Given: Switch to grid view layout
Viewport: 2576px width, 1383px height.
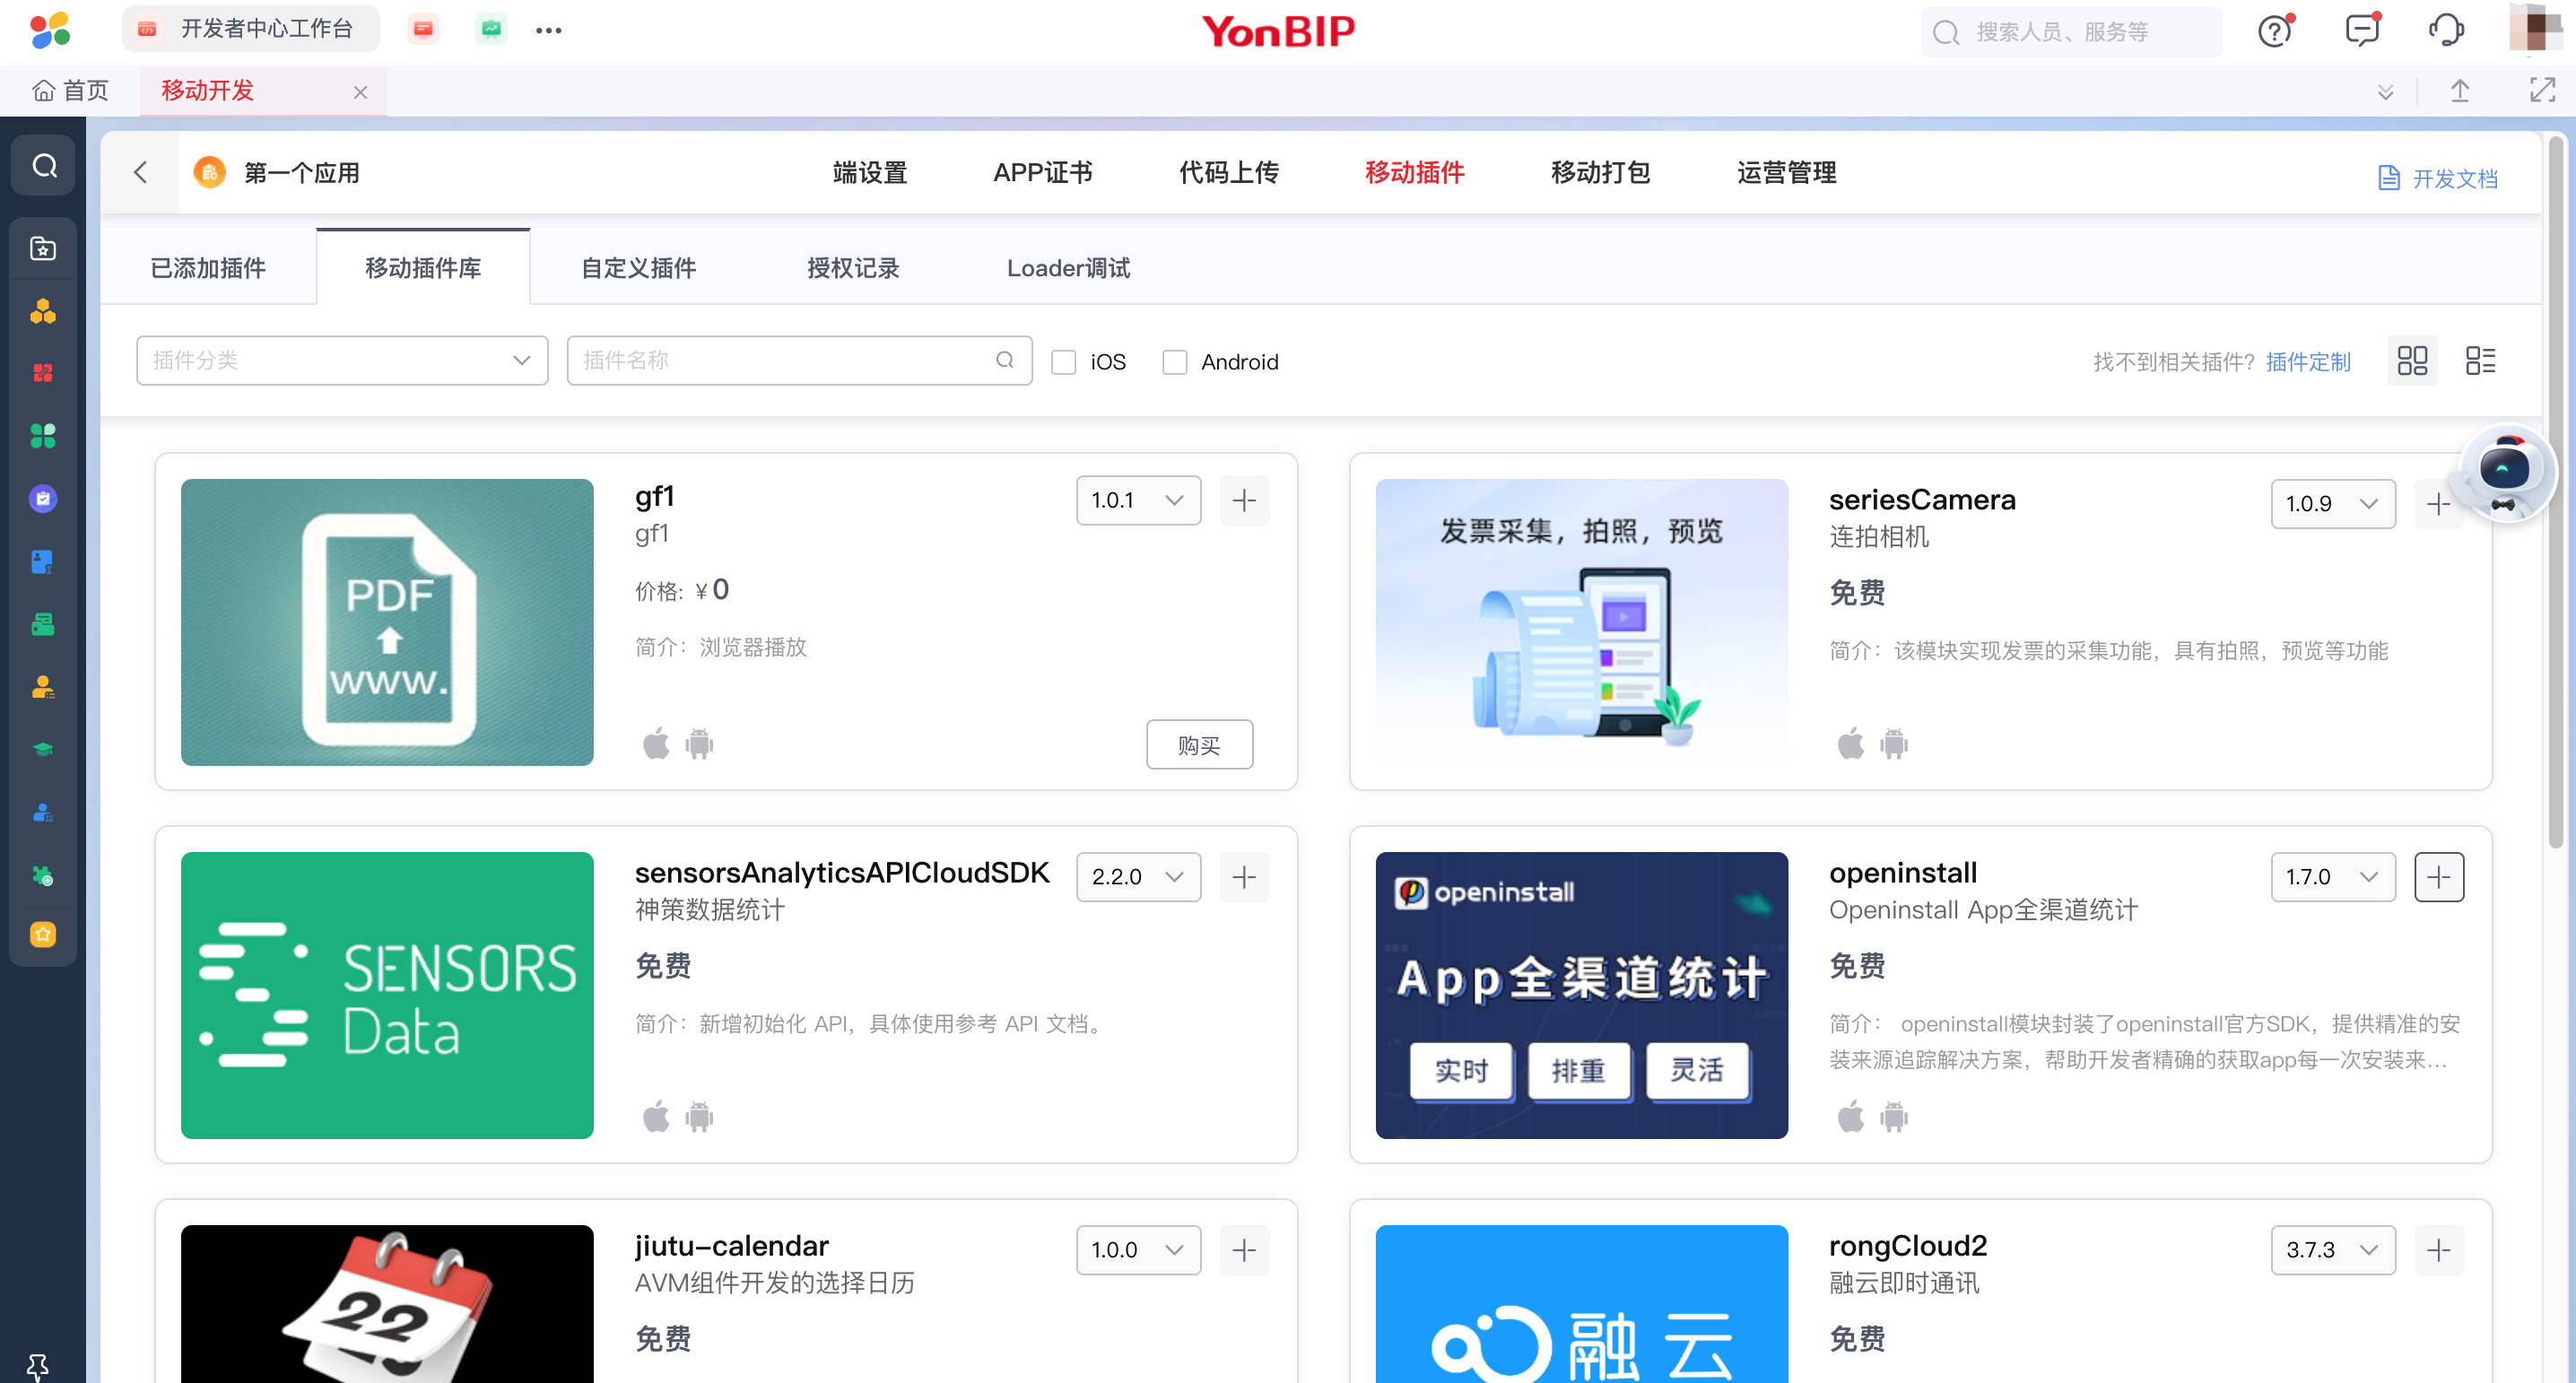Looking at the screenshot, I should [2412, 361].
